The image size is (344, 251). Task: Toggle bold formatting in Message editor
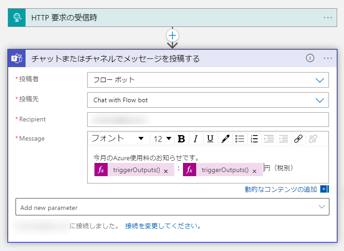click(x=182, y=139)
